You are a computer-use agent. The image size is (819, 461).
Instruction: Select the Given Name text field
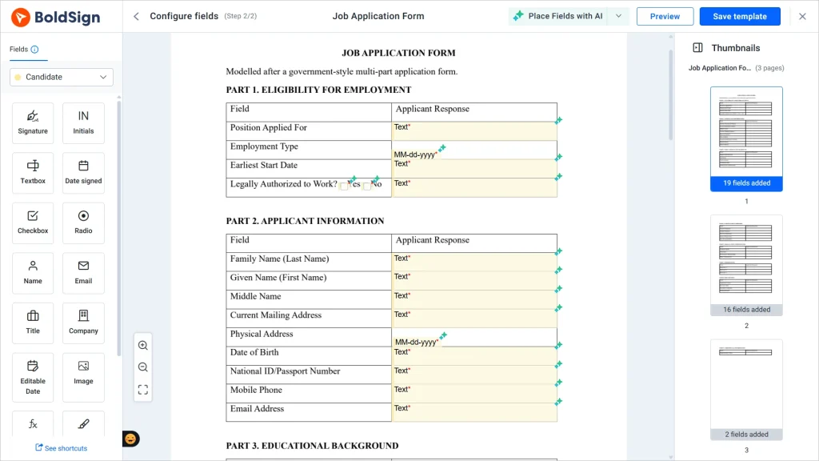pos(474,281)
